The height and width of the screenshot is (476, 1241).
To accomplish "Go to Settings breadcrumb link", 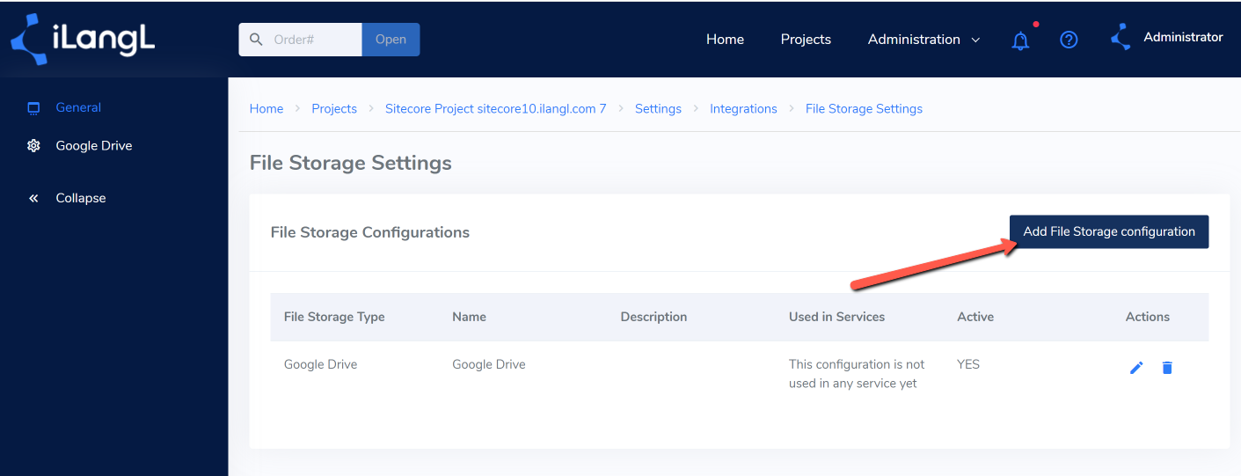I will (658, 109).
